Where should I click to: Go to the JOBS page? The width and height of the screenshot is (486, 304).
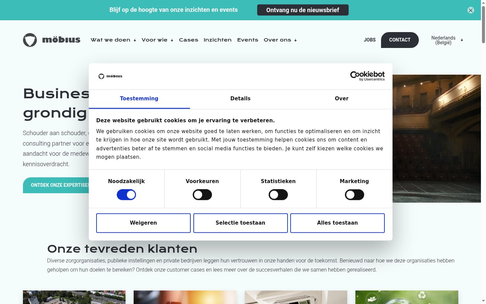tap(370, 40)
